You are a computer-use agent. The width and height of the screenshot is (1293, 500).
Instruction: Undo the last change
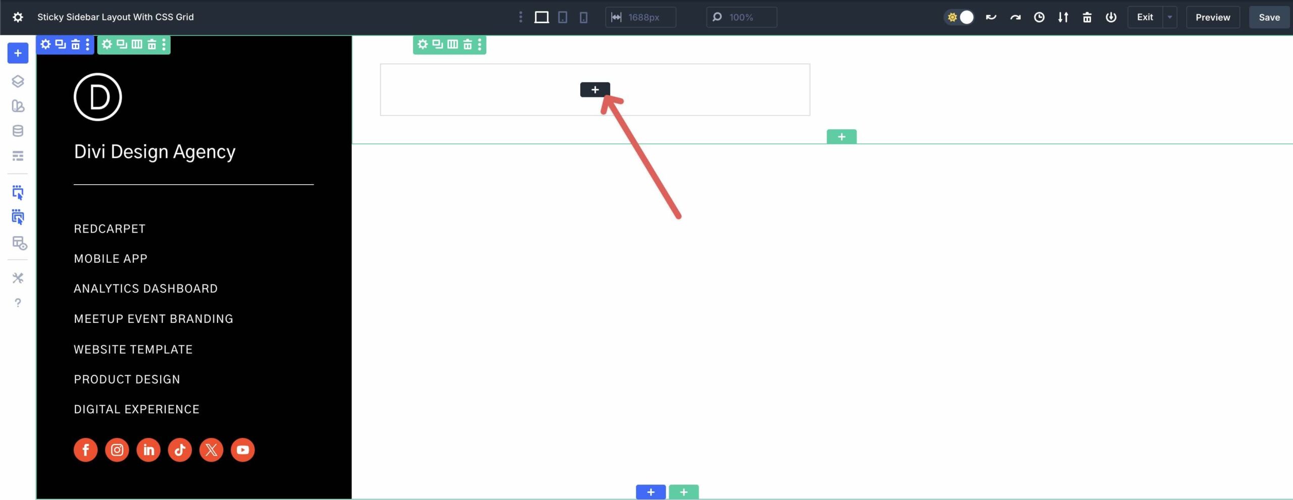(x=990, y=17)
